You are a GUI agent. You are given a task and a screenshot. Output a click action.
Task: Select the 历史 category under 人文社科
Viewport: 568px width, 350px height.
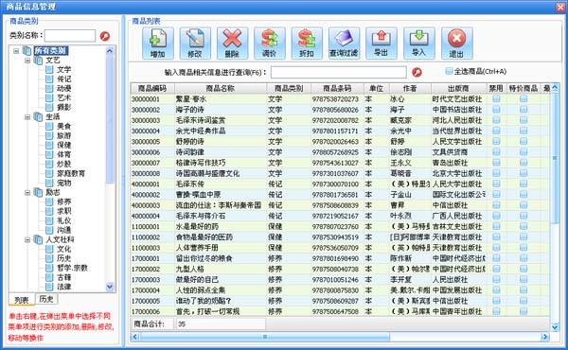(x=63, y=258)
